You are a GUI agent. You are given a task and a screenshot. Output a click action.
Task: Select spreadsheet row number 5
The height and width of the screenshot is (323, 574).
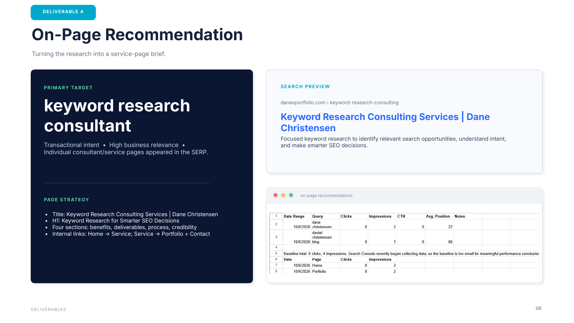click(276, 254)
